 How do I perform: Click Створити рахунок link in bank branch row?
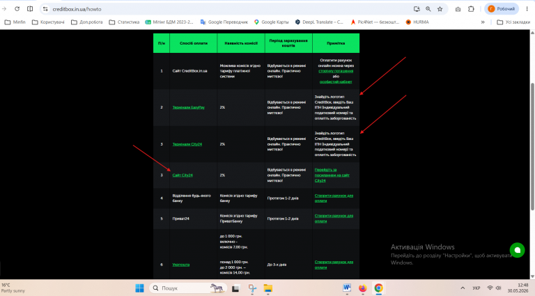coord(334,198)
